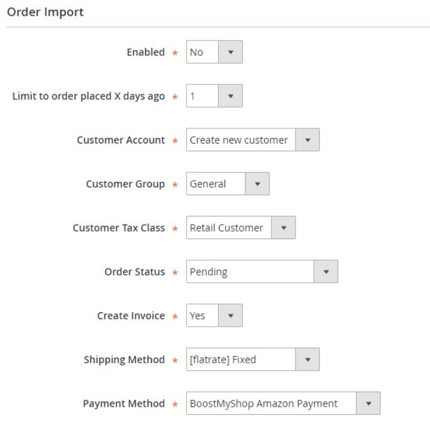
Task: Click the Order Import section heading
Action: (x=45, y=13)
